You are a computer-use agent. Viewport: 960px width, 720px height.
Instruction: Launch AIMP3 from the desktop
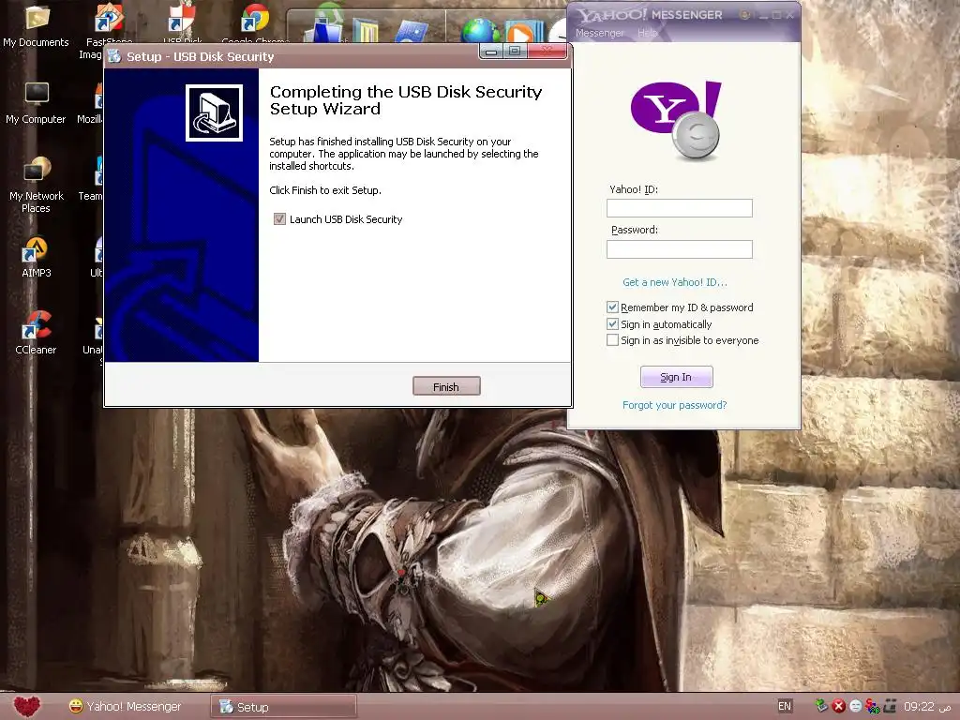(x=37, y=257)
